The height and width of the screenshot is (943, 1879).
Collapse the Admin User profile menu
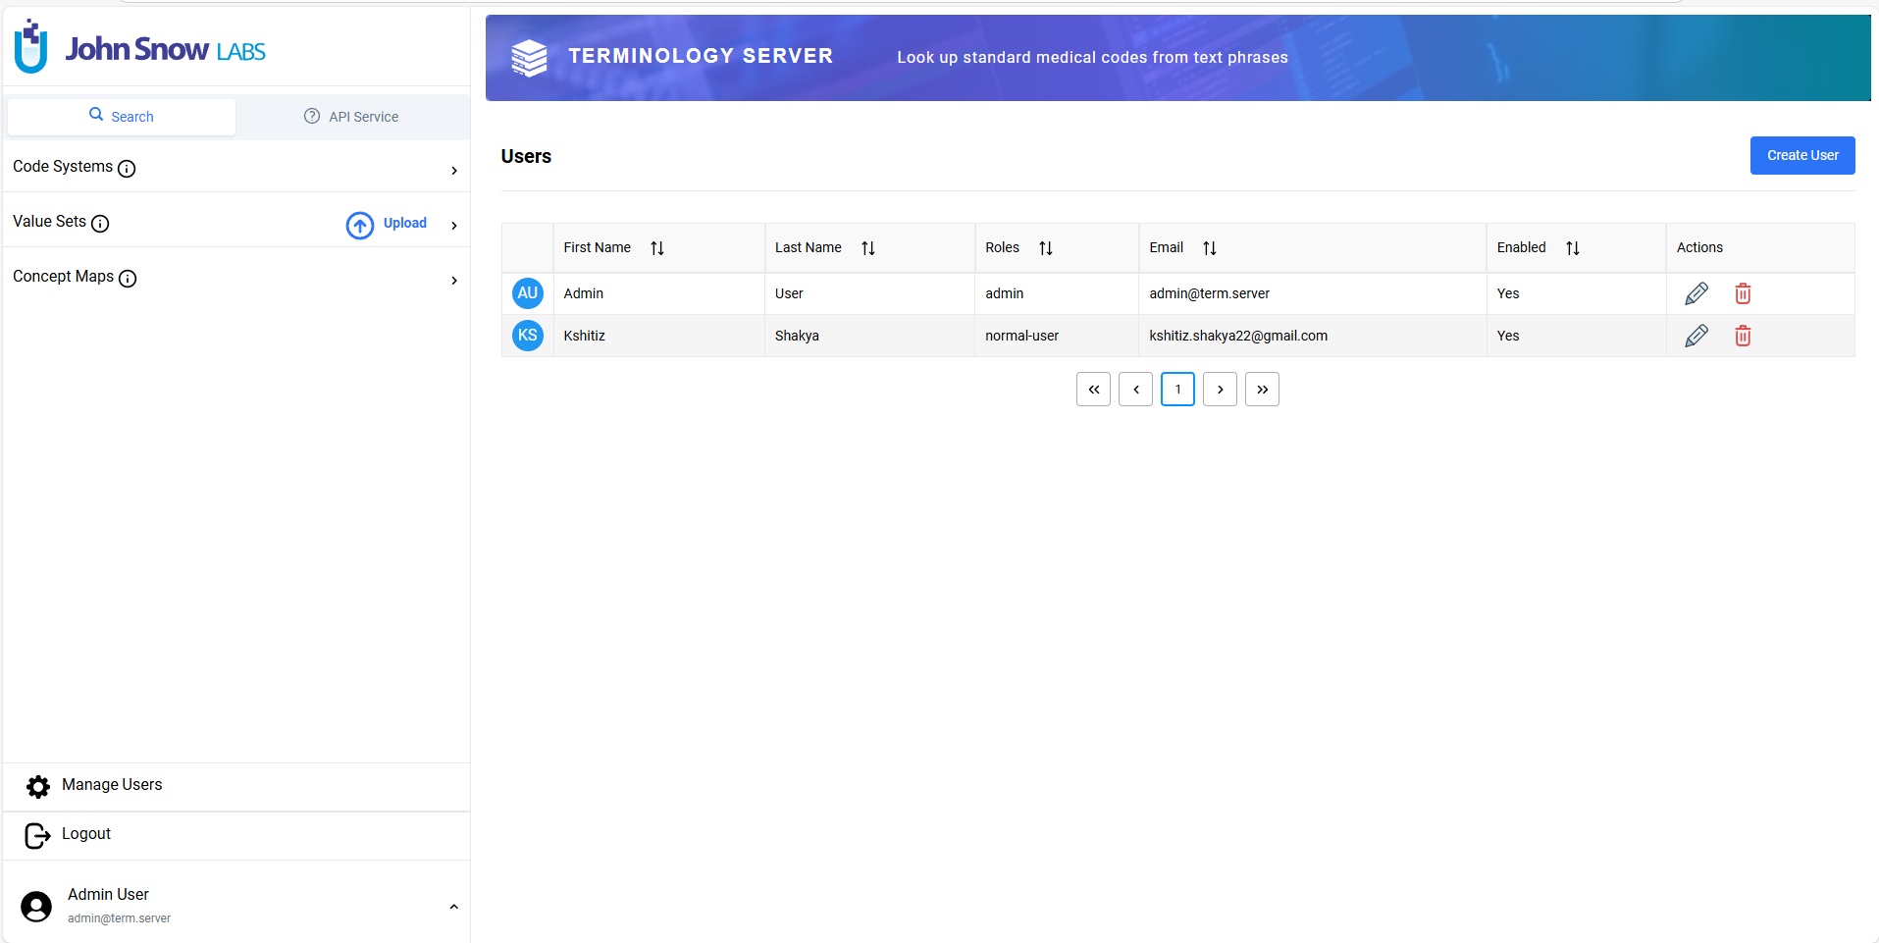click(x=453, y=907)
